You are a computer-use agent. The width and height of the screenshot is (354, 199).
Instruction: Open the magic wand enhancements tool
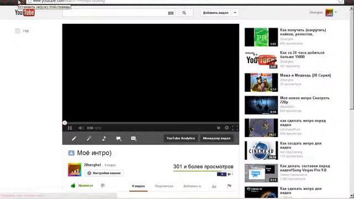click(x=89, y=138)
